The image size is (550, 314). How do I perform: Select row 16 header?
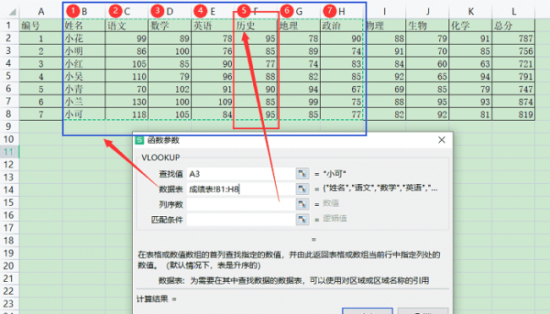(8, 215)
